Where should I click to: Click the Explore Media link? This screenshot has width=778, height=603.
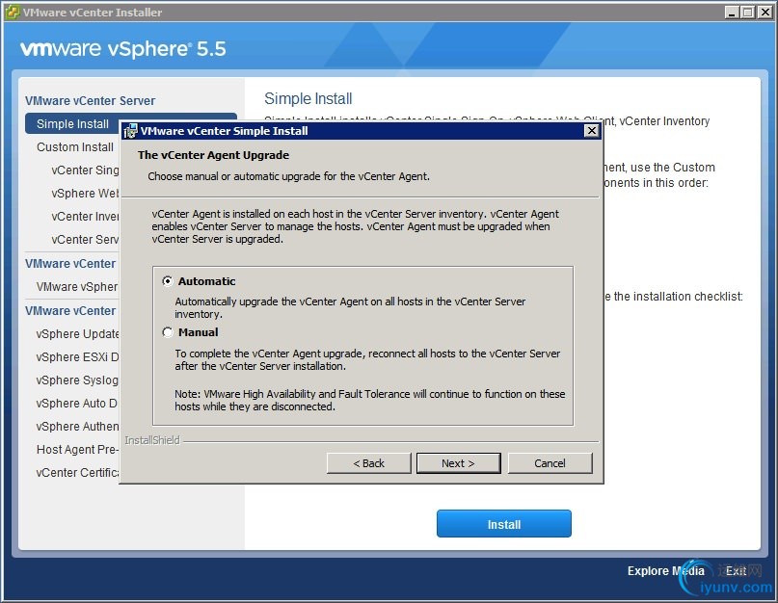click(665, 571)
